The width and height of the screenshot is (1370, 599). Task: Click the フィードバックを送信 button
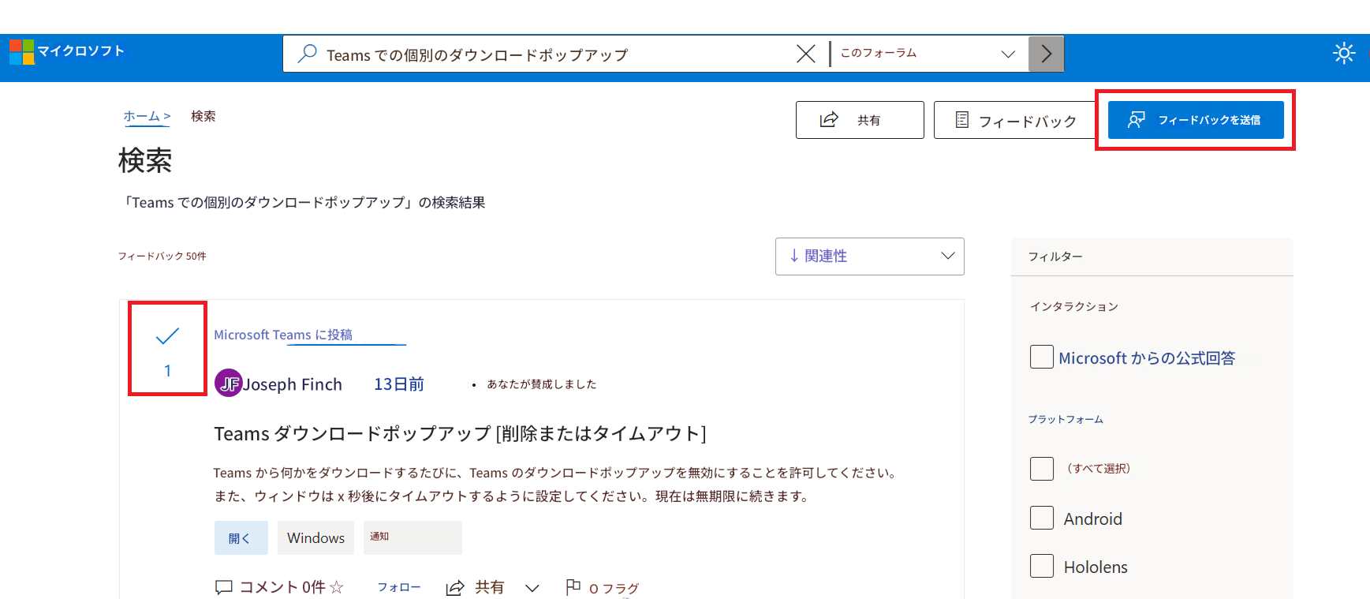click(x=1196, y=120)
